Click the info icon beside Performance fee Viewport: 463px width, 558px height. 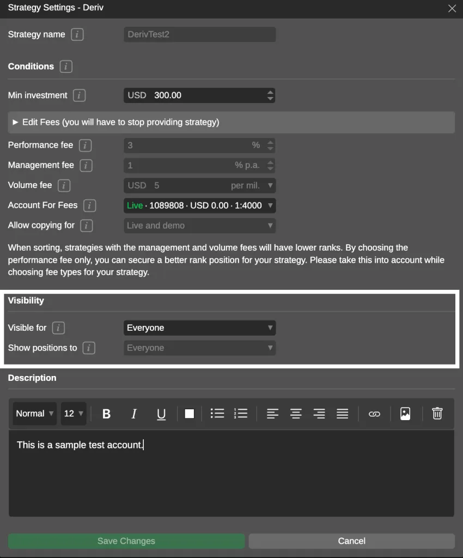coord(87,145)
